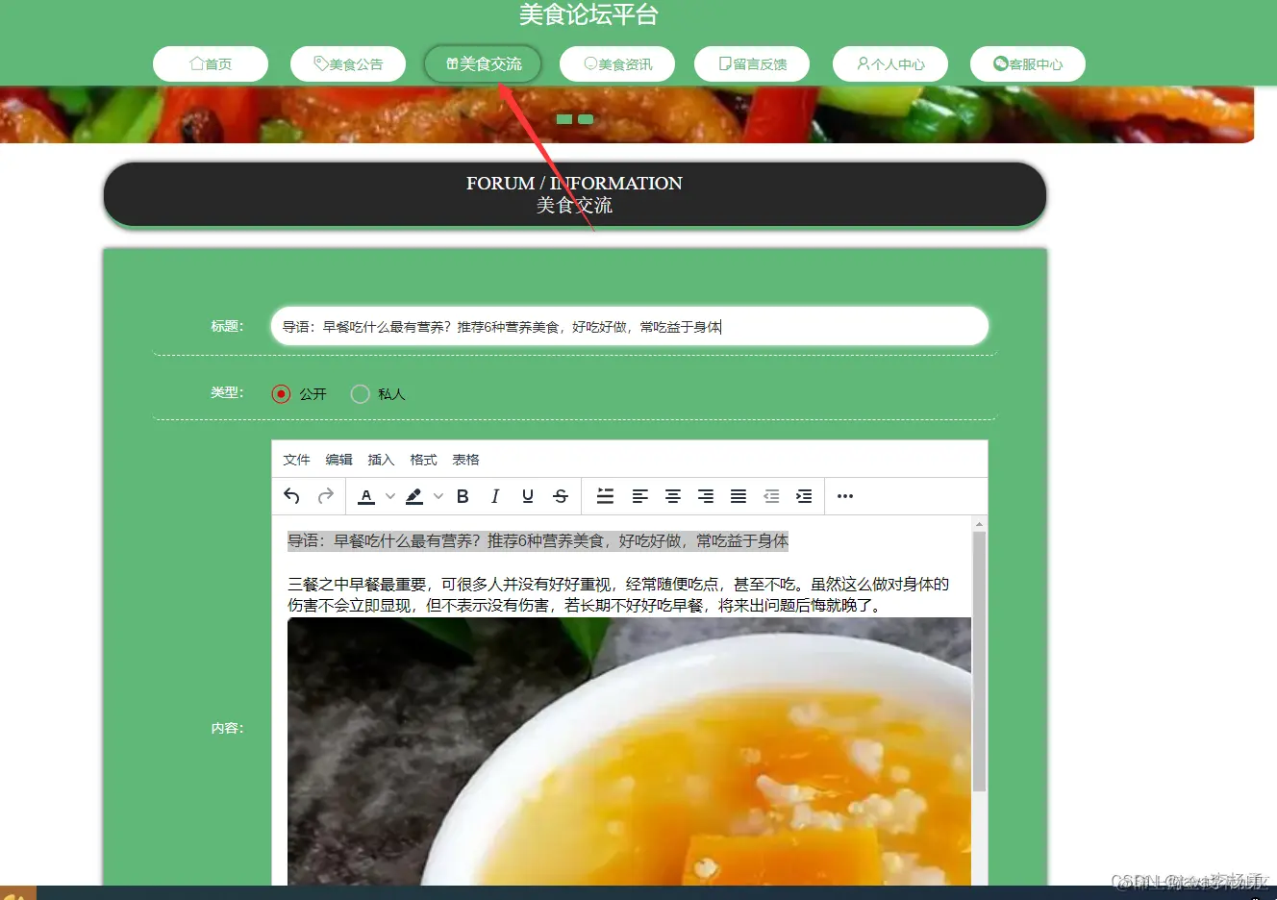Click highlighted heading line in editor
Image resolution: width=1277 pixels, height=900 pixels.
click(538, 541)
